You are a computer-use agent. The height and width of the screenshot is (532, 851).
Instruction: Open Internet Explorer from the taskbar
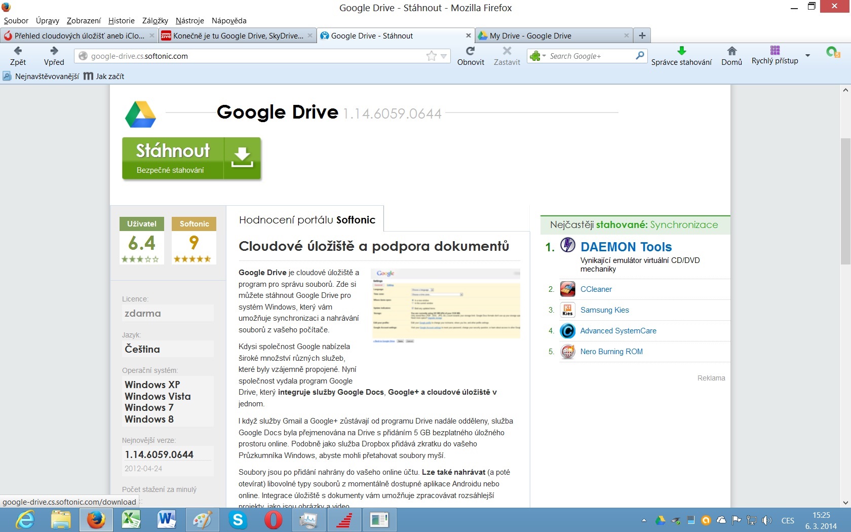coord(25,520)
